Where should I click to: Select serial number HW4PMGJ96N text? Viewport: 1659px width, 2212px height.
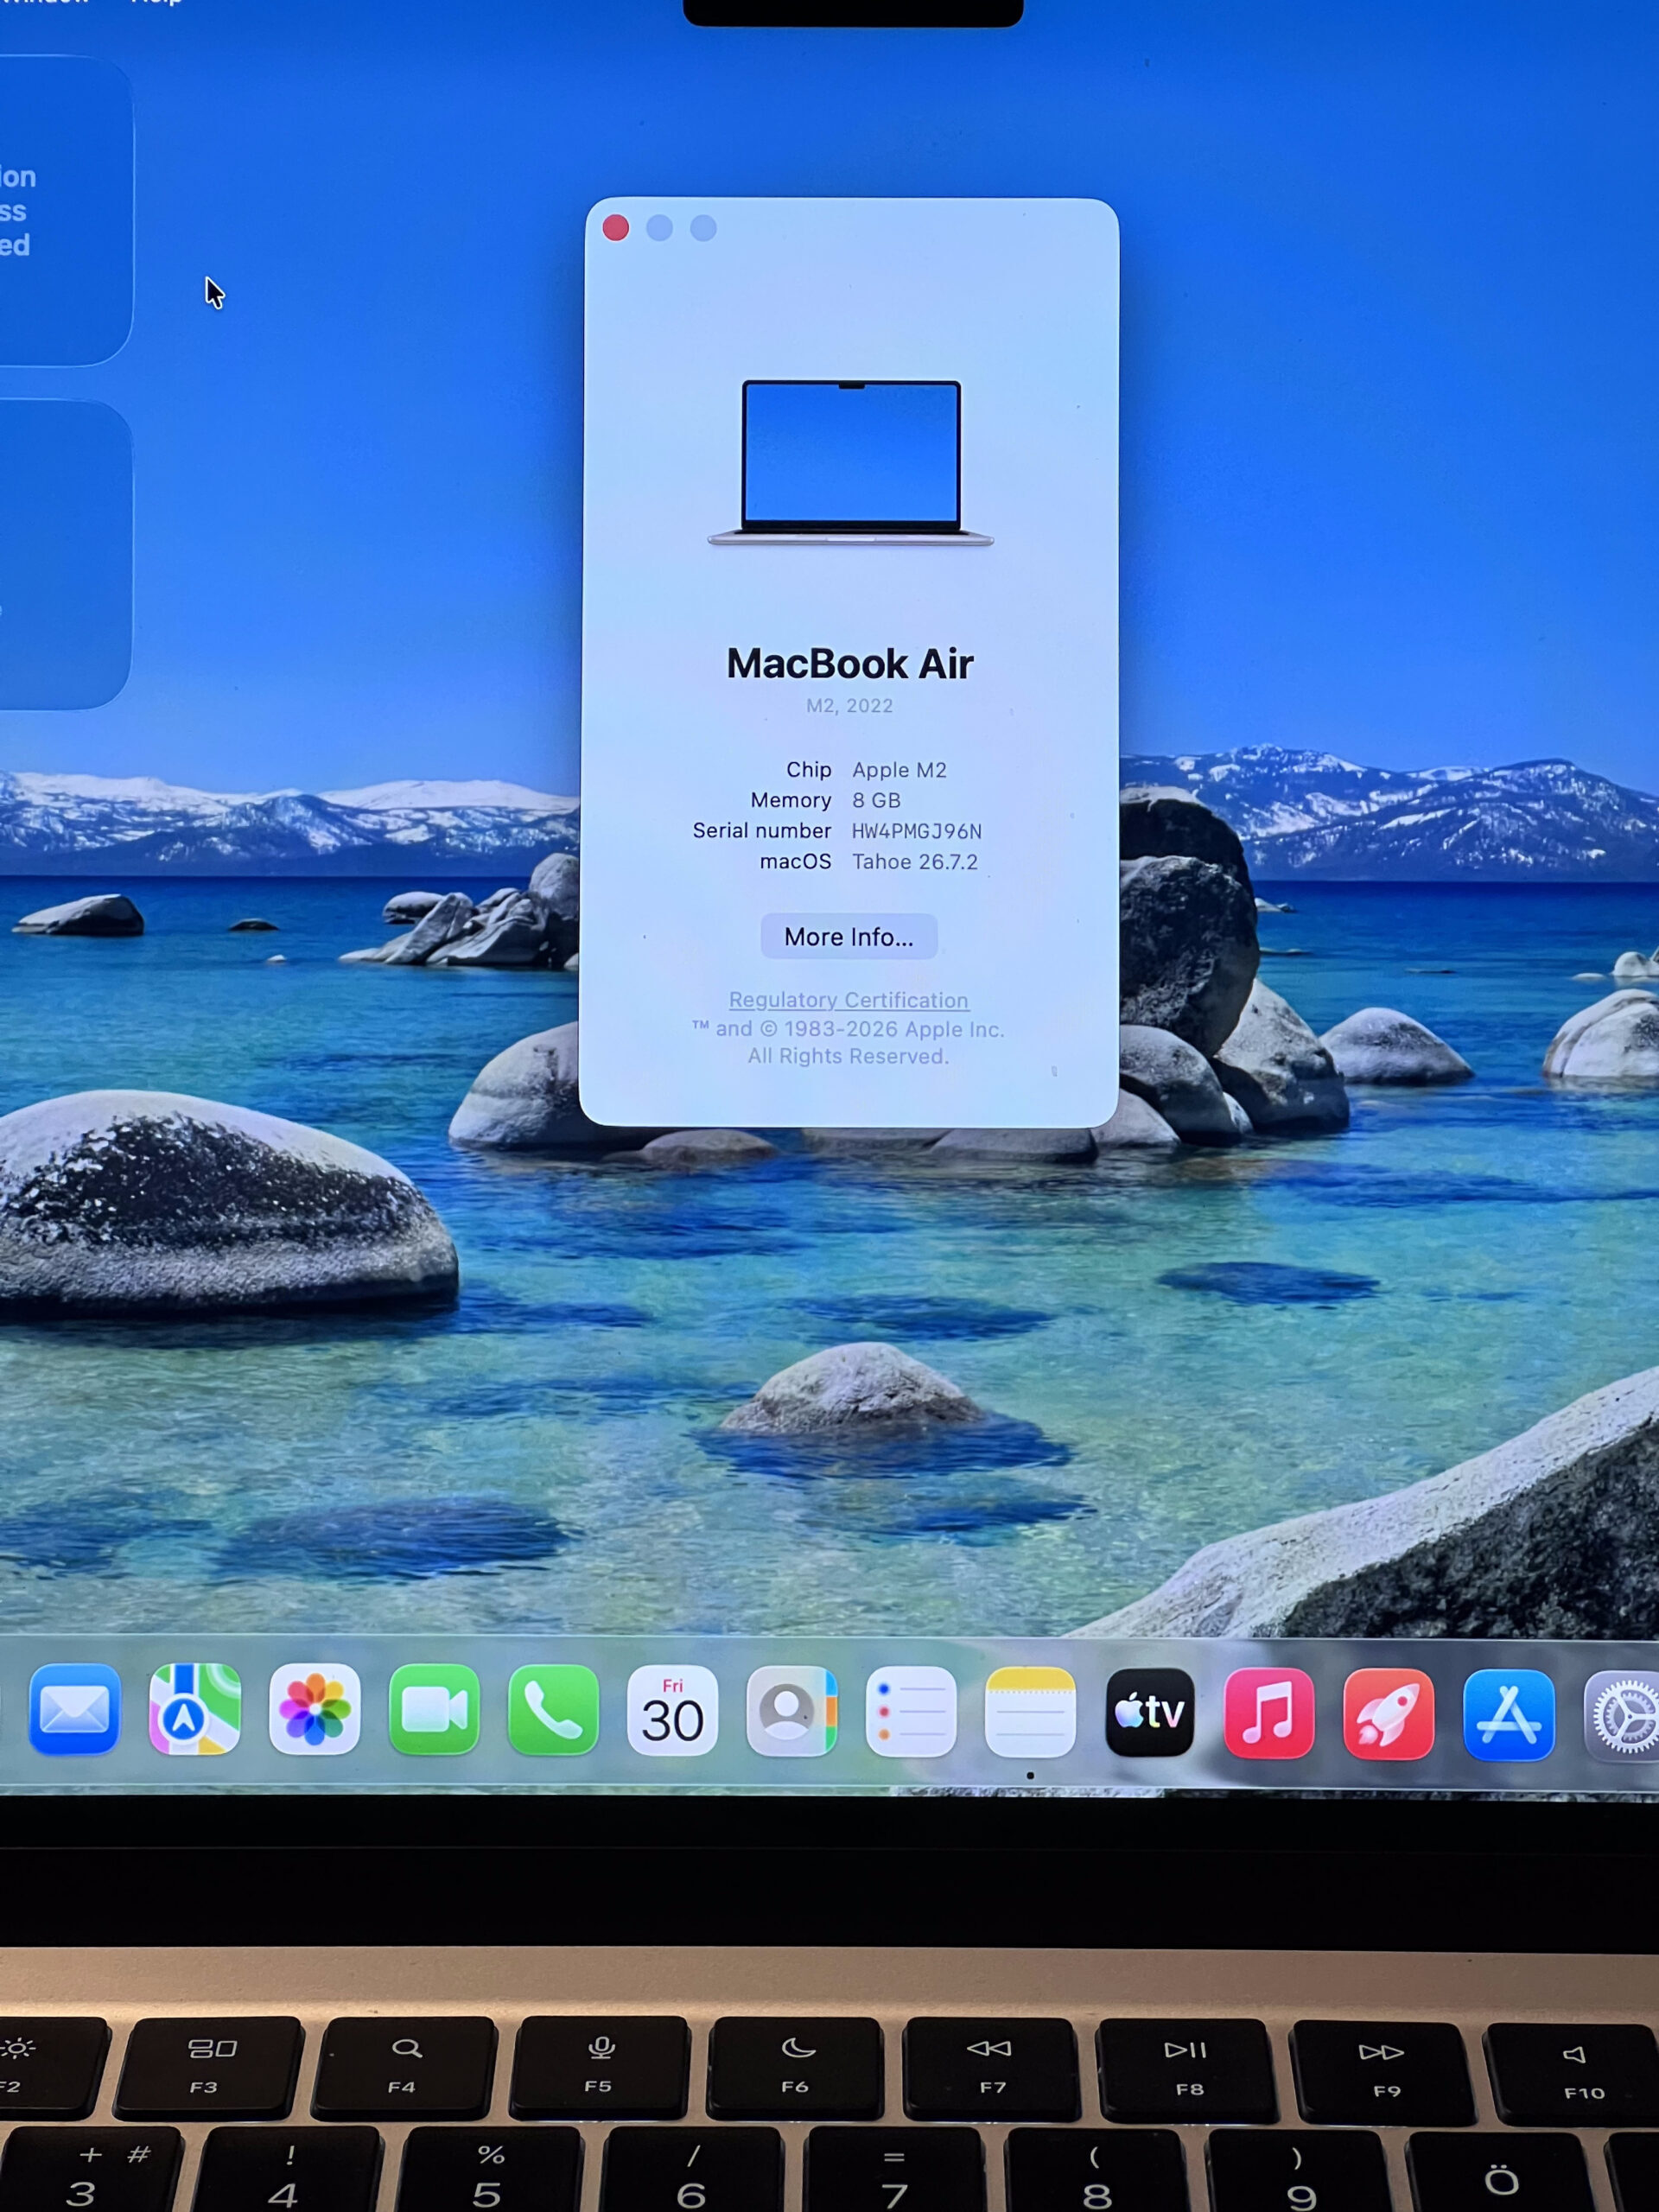click(916, 831)
